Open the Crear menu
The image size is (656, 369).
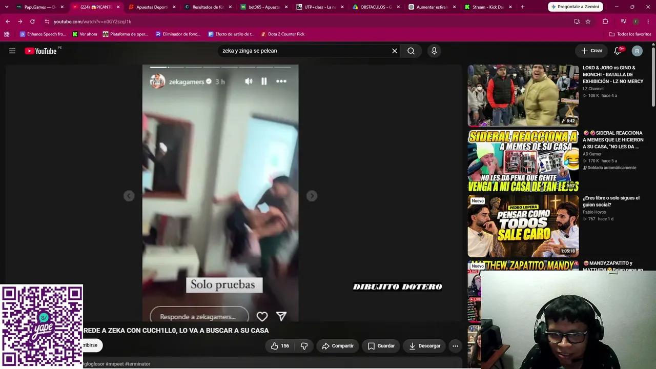pyautogui.click(x=591, y=51)
